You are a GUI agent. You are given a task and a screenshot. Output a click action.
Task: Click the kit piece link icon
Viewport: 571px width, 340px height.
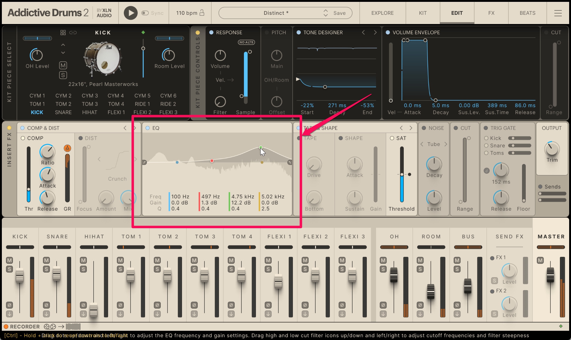point(73,32)
